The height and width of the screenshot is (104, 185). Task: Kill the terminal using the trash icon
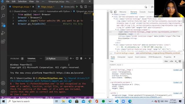tap(81, 58)
